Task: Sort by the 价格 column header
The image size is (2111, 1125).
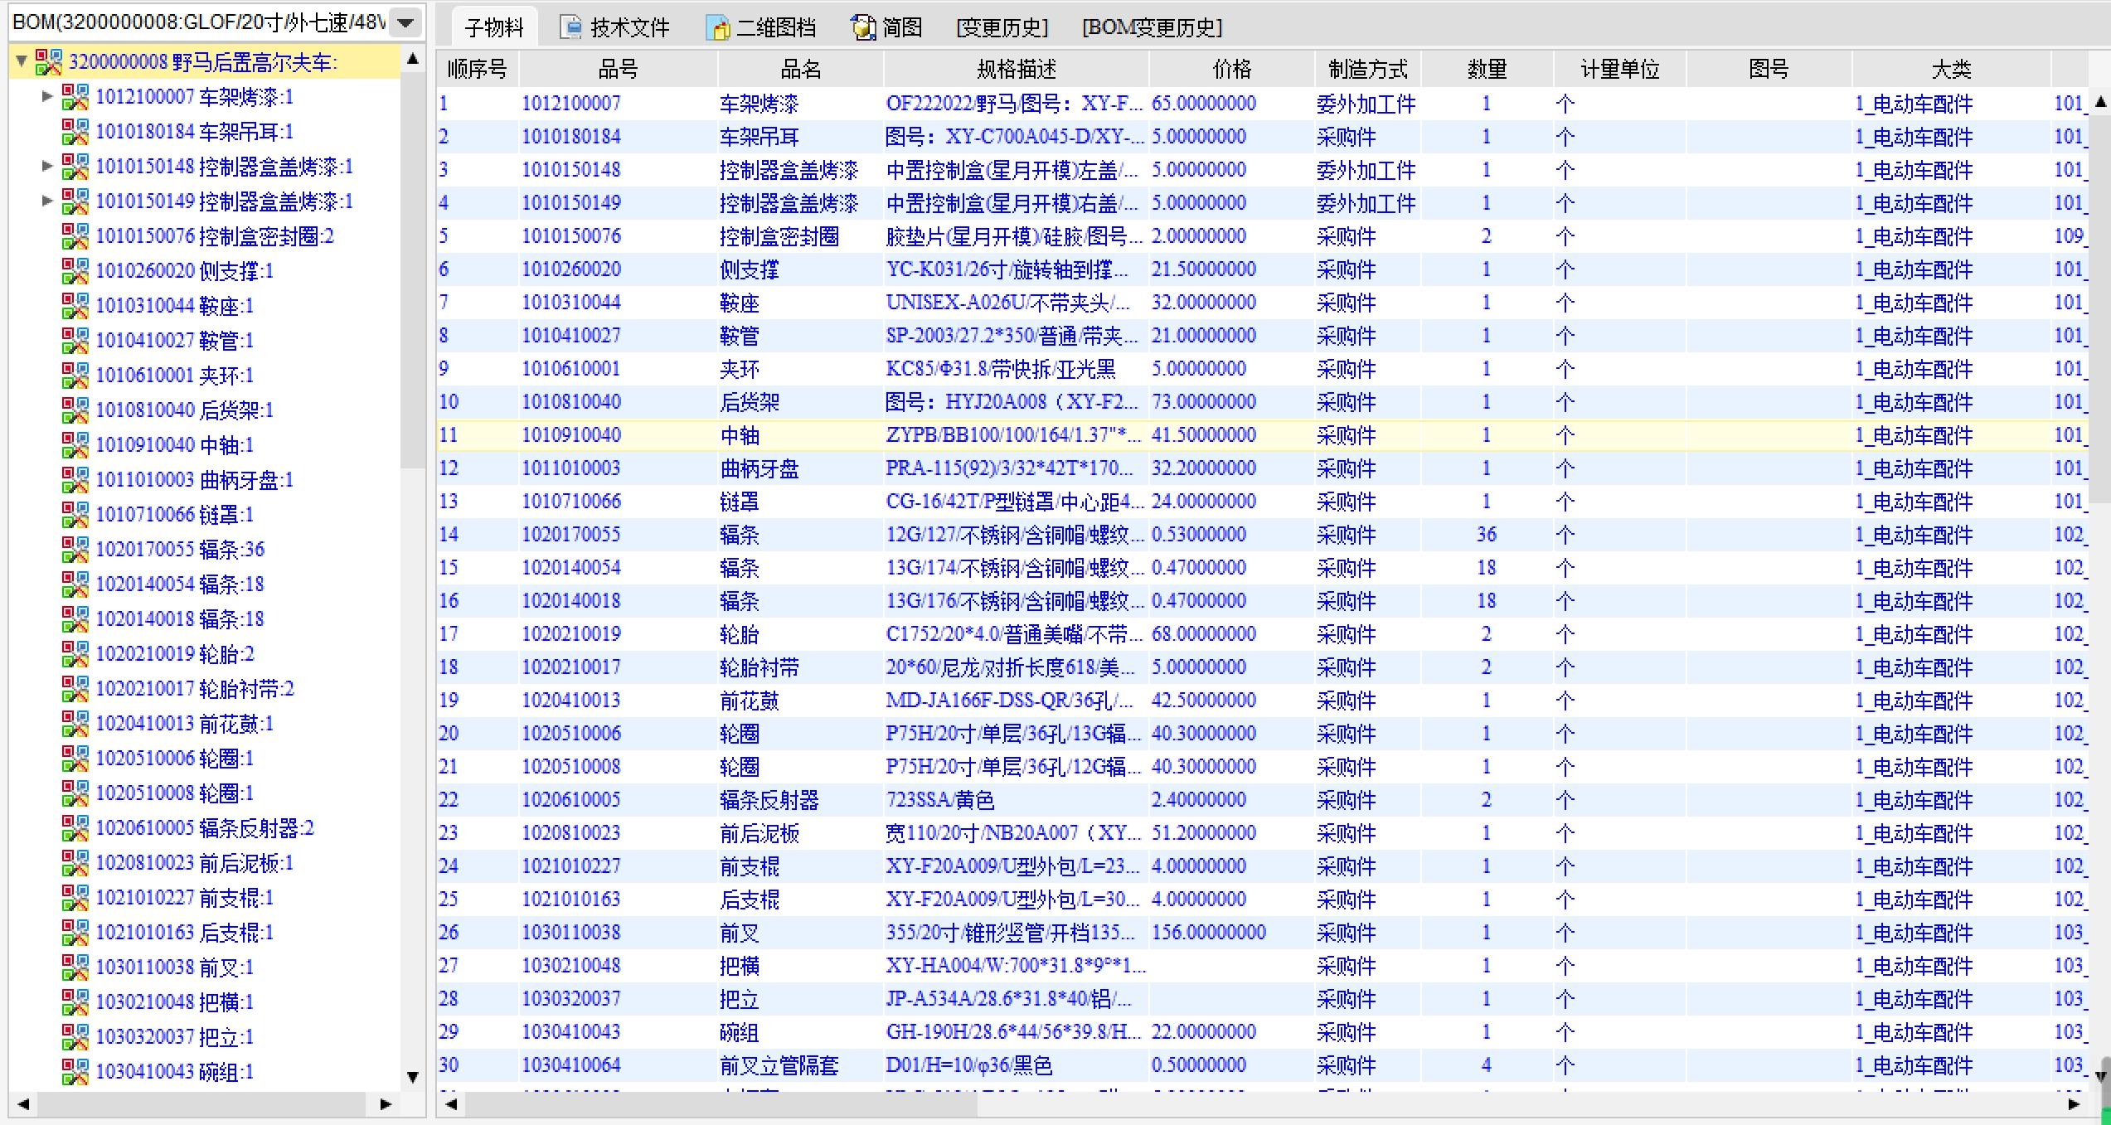Action: point(1231,69)
